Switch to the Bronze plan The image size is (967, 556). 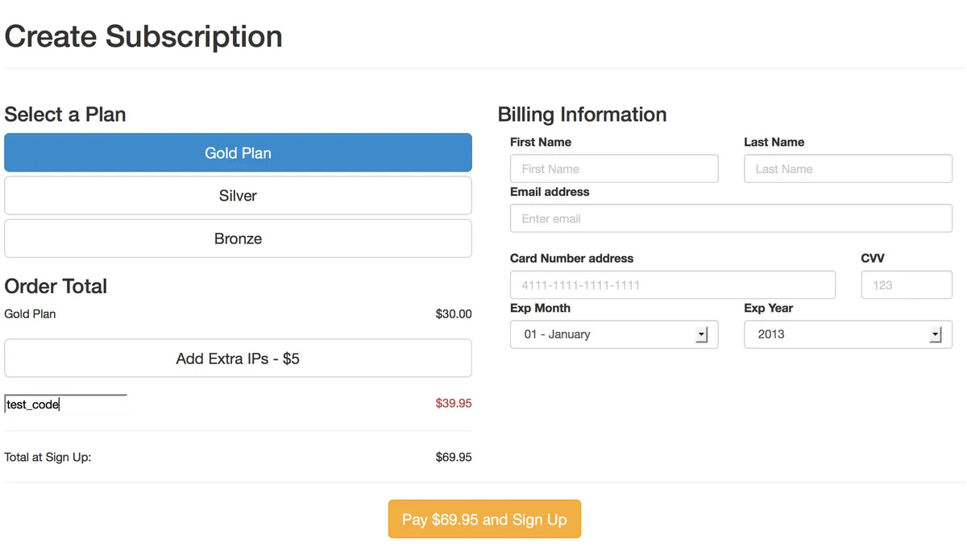point(238,239)
